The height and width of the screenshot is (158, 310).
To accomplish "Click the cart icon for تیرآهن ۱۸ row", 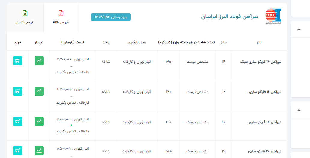I will [17, 121].
